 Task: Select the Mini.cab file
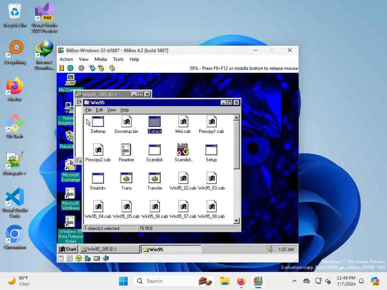(183, 125)
